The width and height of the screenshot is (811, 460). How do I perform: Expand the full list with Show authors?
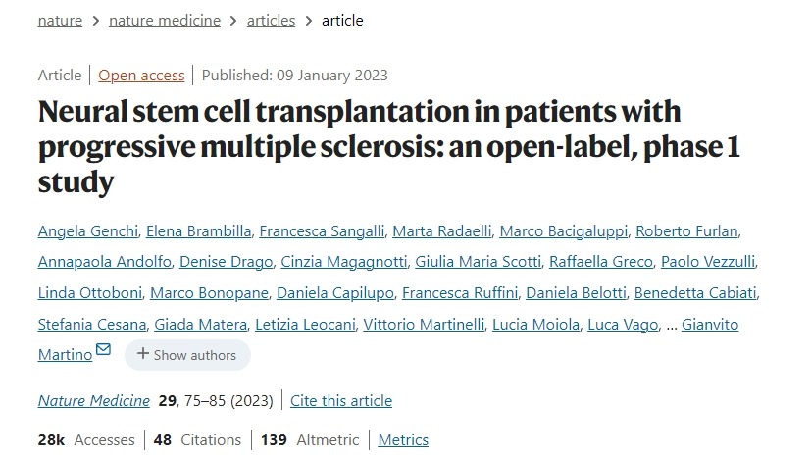click(x=186, y=355)
